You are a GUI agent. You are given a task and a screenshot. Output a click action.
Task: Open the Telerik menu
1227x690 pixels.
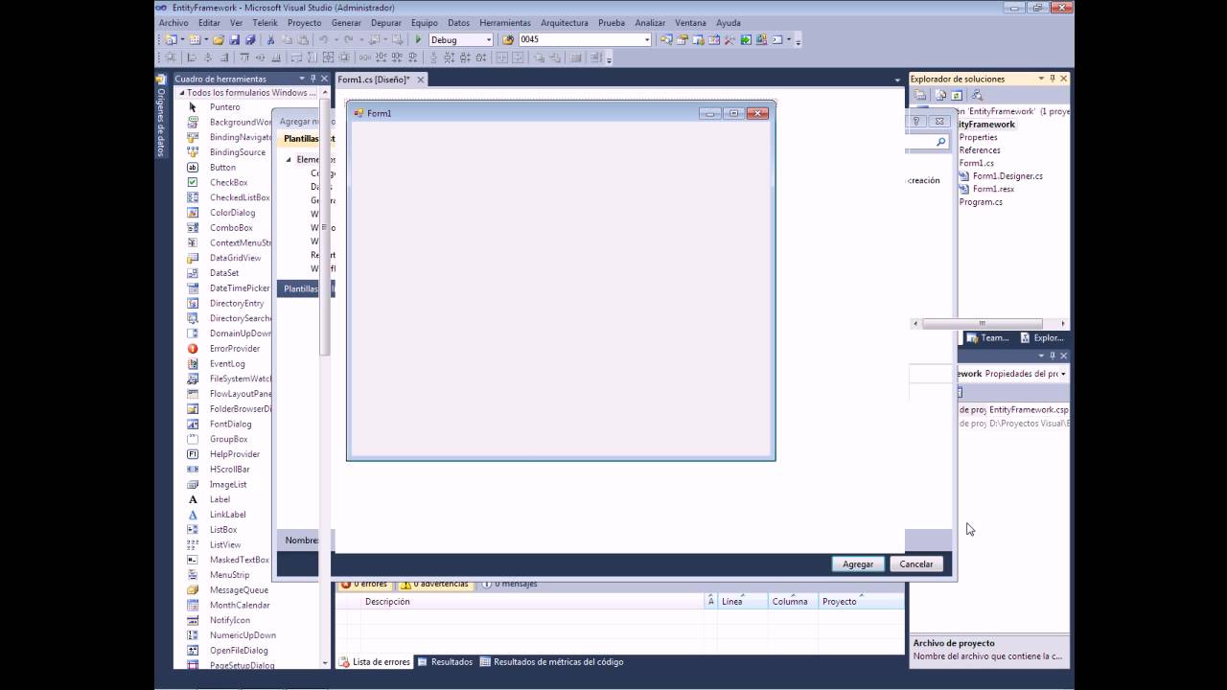point(265,23)
